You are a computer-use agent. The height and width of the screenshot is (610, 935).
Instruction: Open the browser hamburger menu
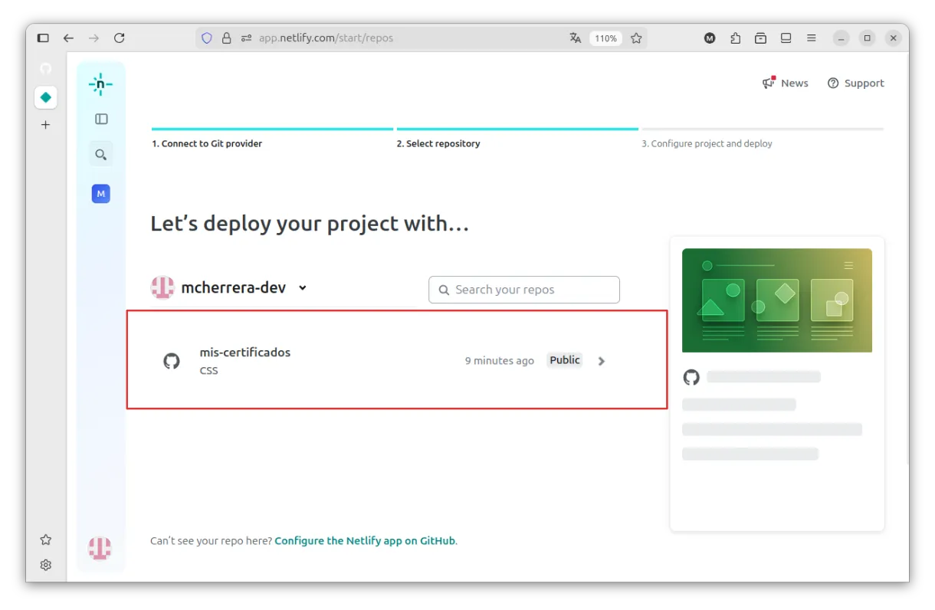811,38
